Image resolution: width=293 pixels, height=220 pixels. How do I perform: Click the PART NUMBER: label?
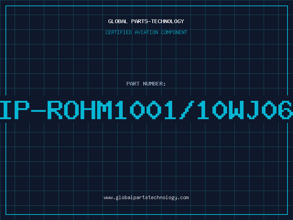click(x=146, y=84)
